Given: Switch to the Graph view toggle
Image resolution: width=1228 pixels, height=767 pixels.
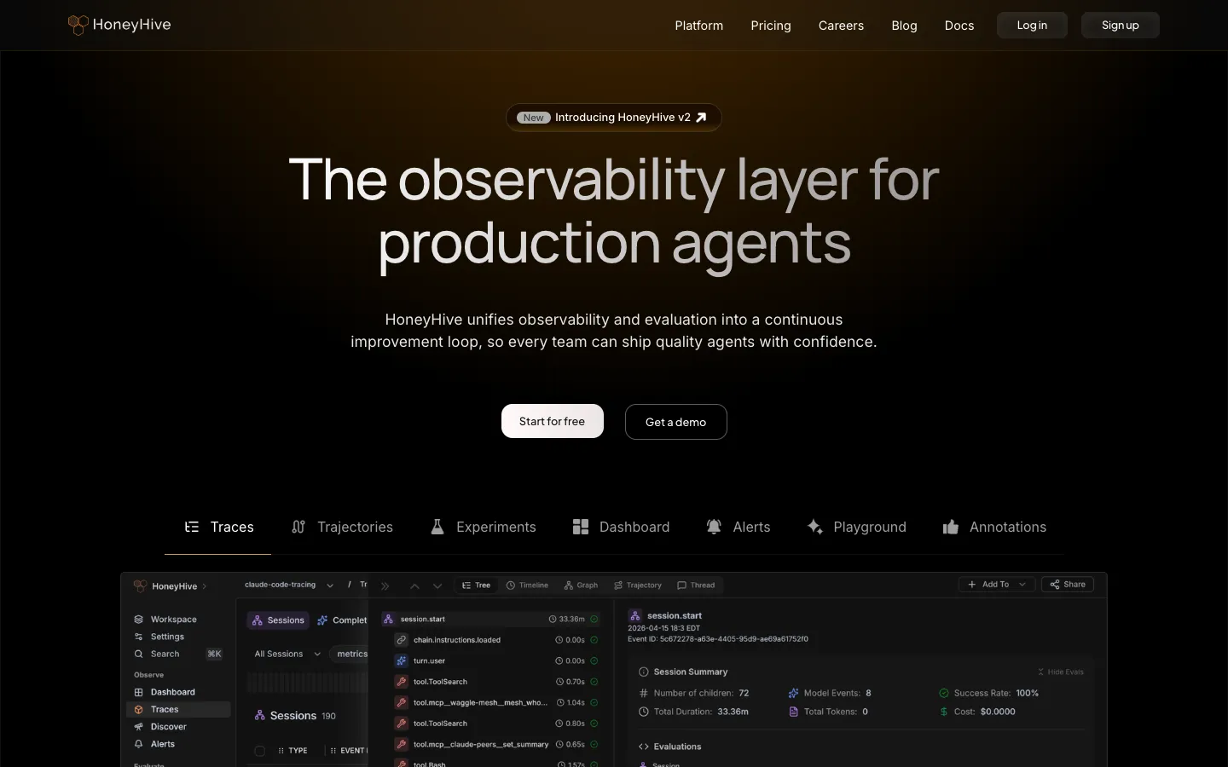Looking at the screenshot, I should coord(581,585).
